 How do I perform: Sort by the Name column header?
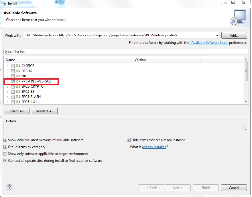tap(68, 60)
